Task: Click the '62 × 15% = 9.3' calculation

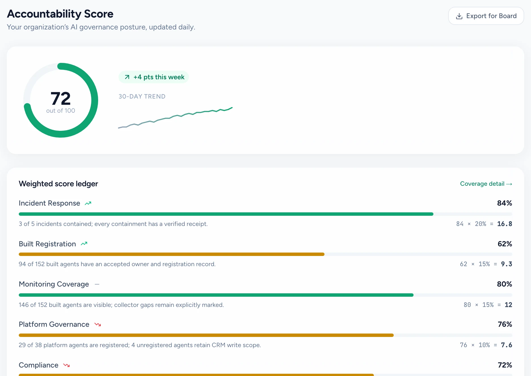Action: coord(486,264)
